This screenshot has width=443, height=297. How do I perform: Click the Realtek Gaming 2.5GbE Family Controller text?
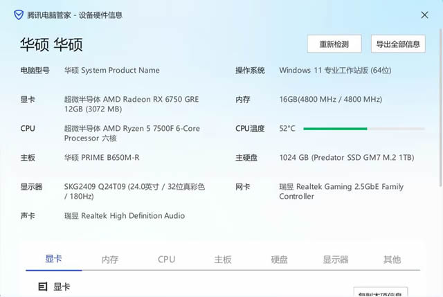(x=341, y=192)
